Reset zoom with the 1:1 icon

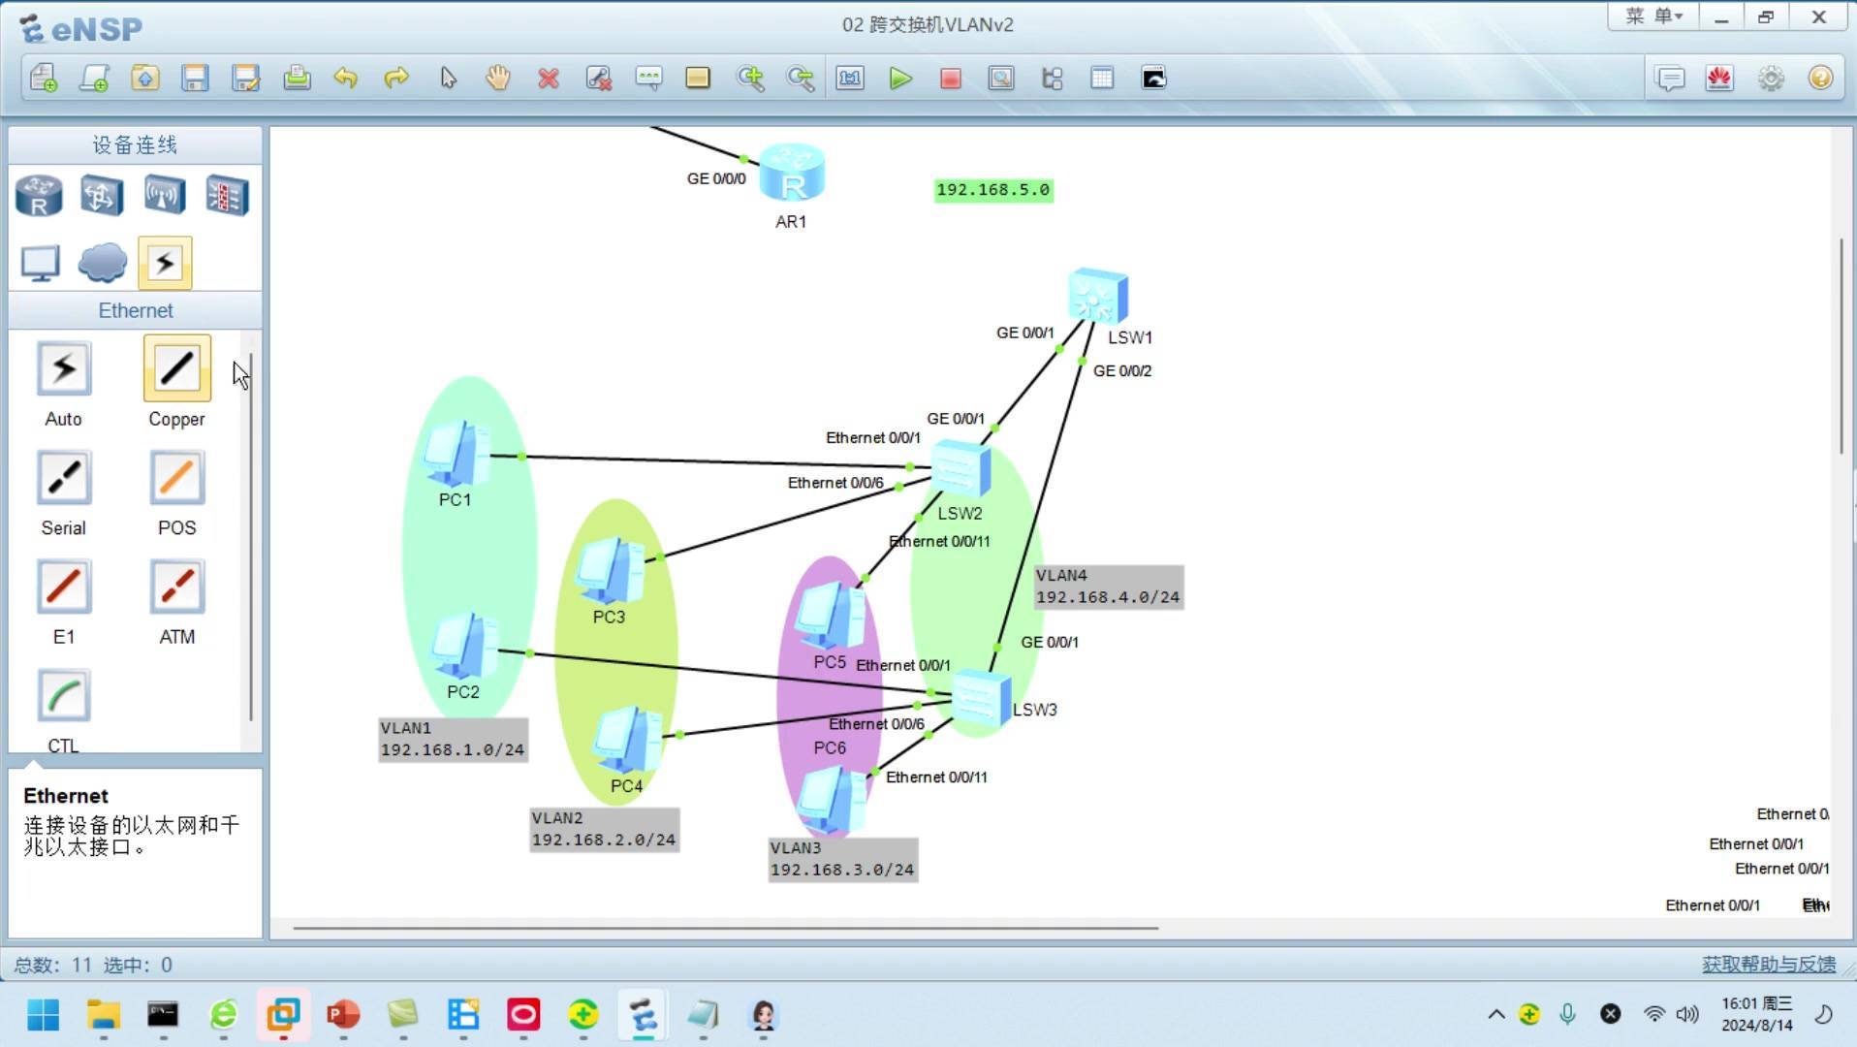tap(849, 79)
